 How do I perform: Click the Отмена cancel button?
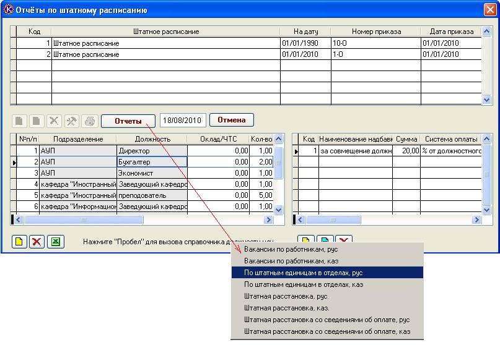(232, 120)
